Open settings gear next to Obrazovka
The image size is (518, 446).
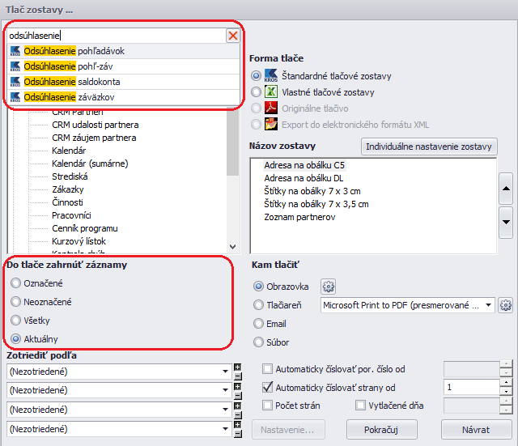[329, 287]
